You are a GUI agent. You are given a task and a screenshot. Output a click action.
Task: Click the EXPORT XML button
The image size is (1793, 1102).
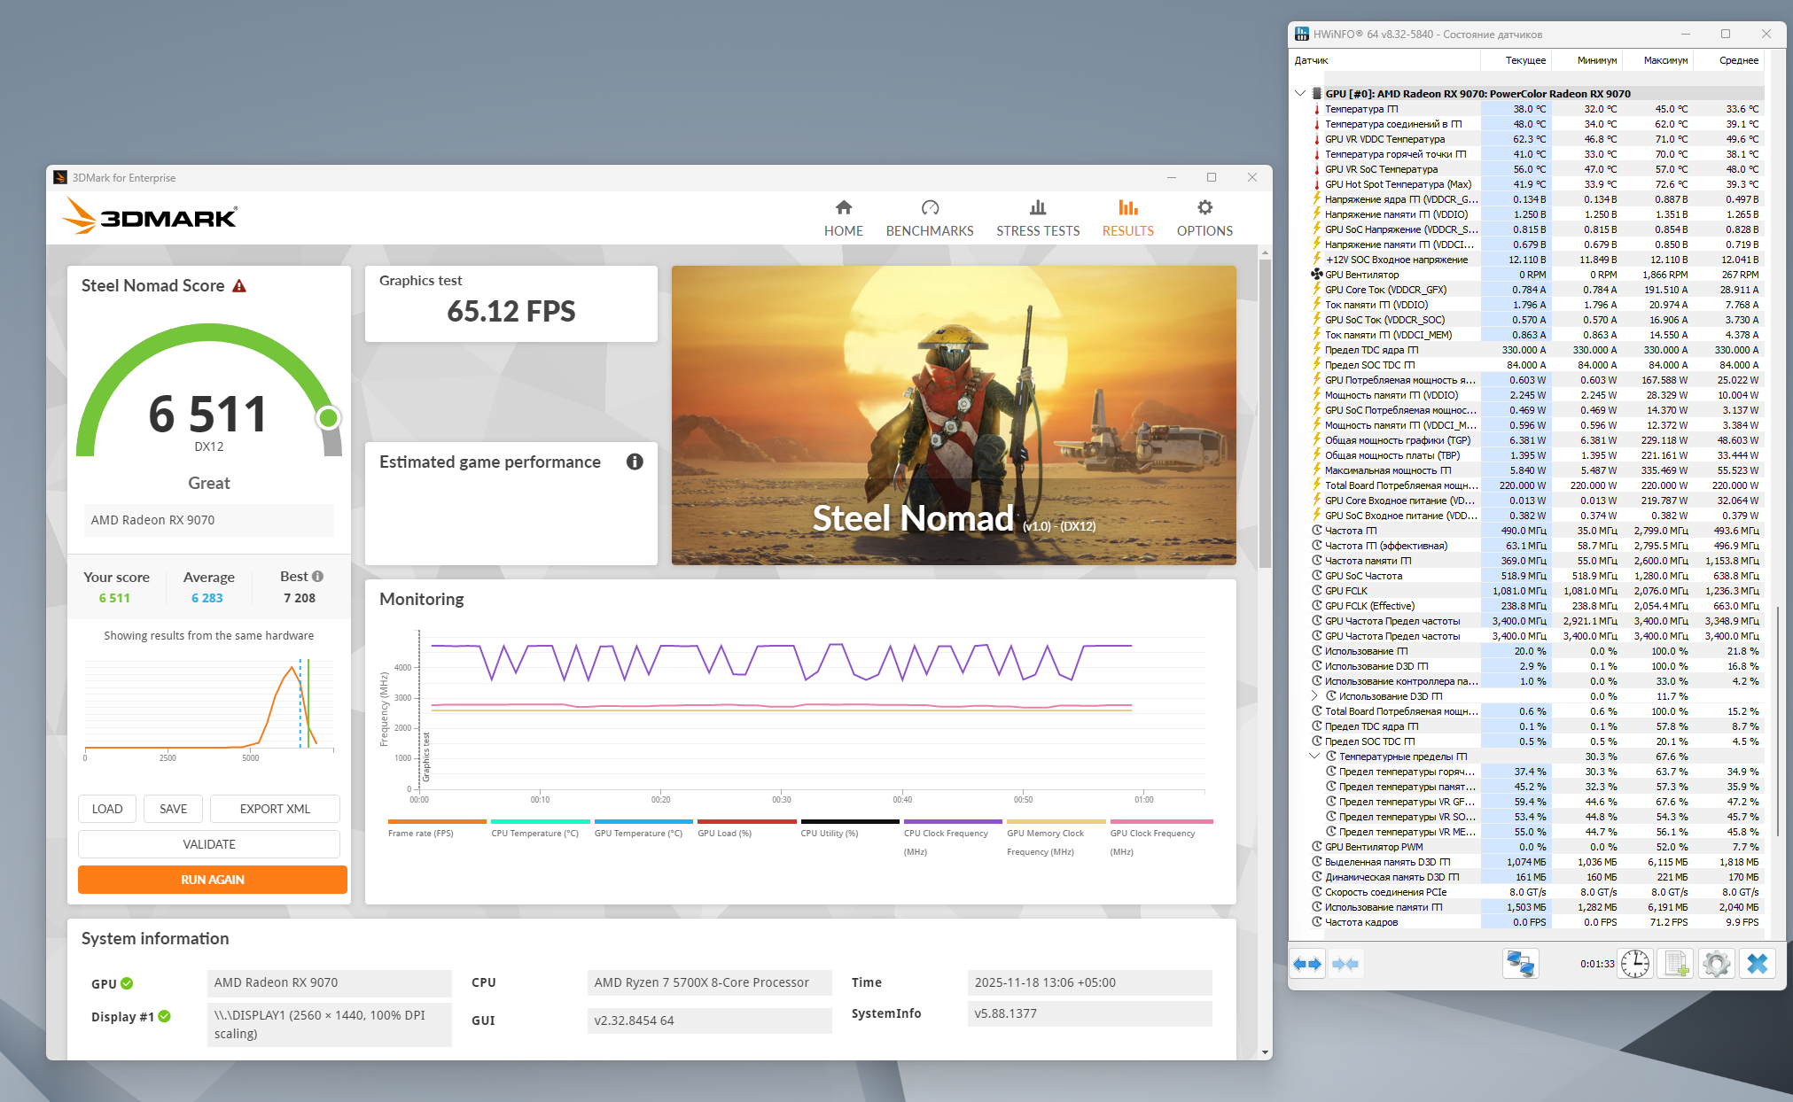275,809
